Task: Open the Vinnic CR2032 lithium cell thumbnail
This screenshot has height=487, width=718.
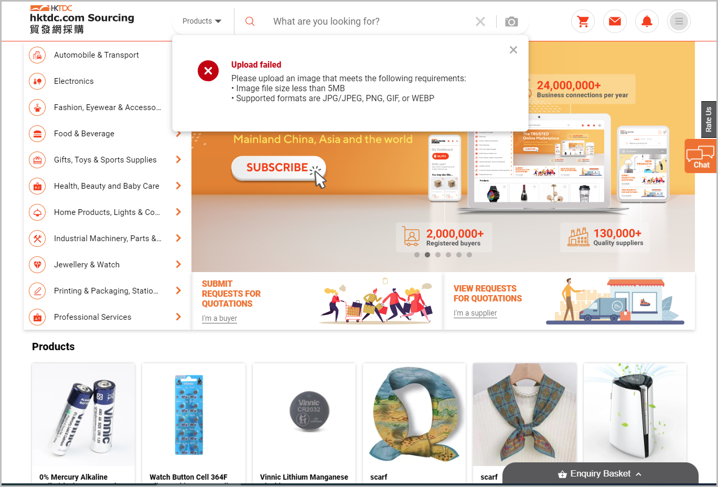Action: [x=304, y=415]
